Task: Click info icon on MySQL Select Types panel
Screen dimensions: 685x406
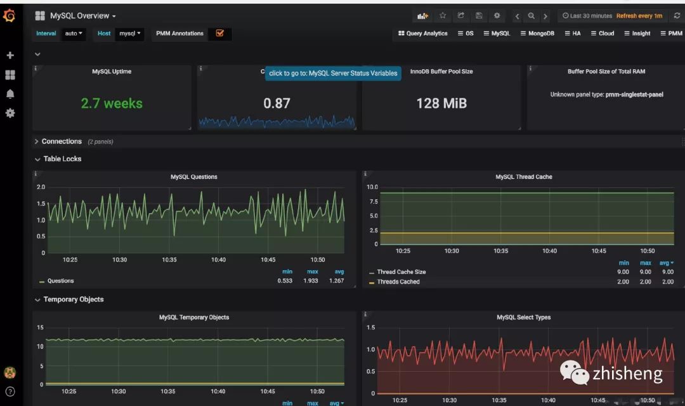Action: (365, 314)
